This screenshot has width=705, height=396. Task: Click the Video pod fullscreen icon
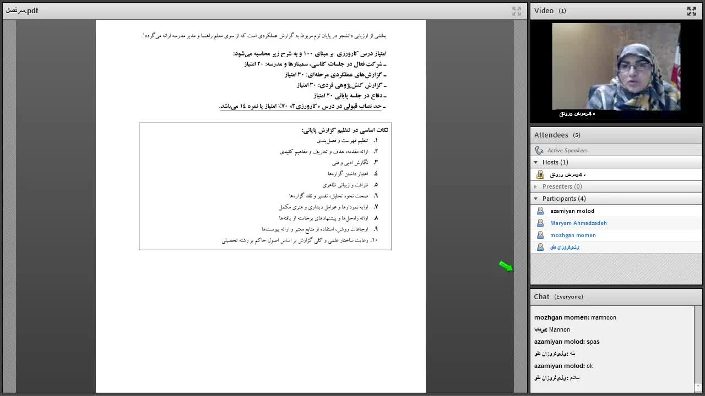pyautogui.click(x=691, y=11)
